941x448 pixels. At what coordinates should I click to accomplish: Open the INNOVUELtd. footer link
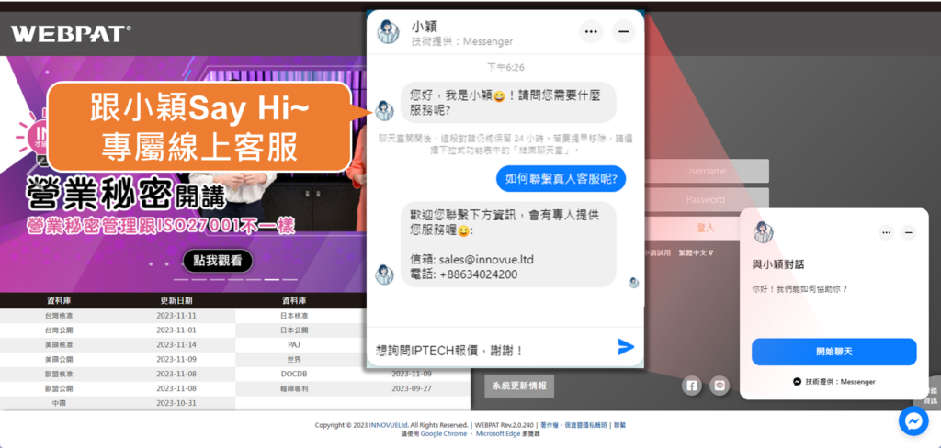pyautogui.click(x=389, y=425)
